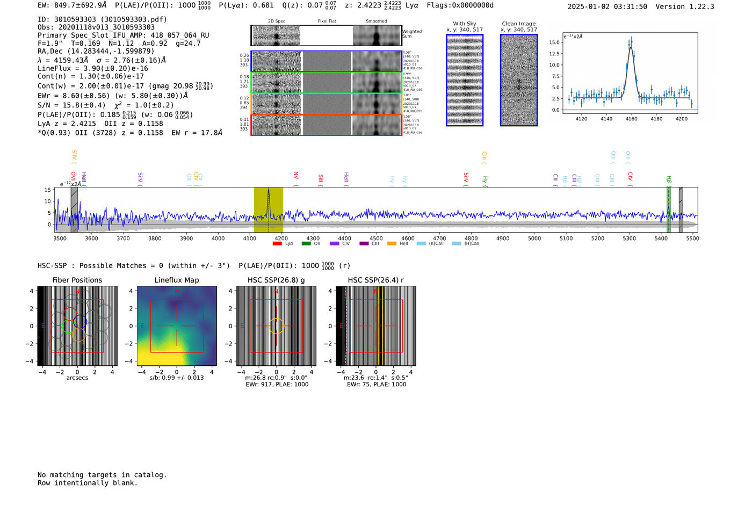Screen dimensions: 752x512
Task: Click the green OII legend swatch
Action: tap(306, 243)
